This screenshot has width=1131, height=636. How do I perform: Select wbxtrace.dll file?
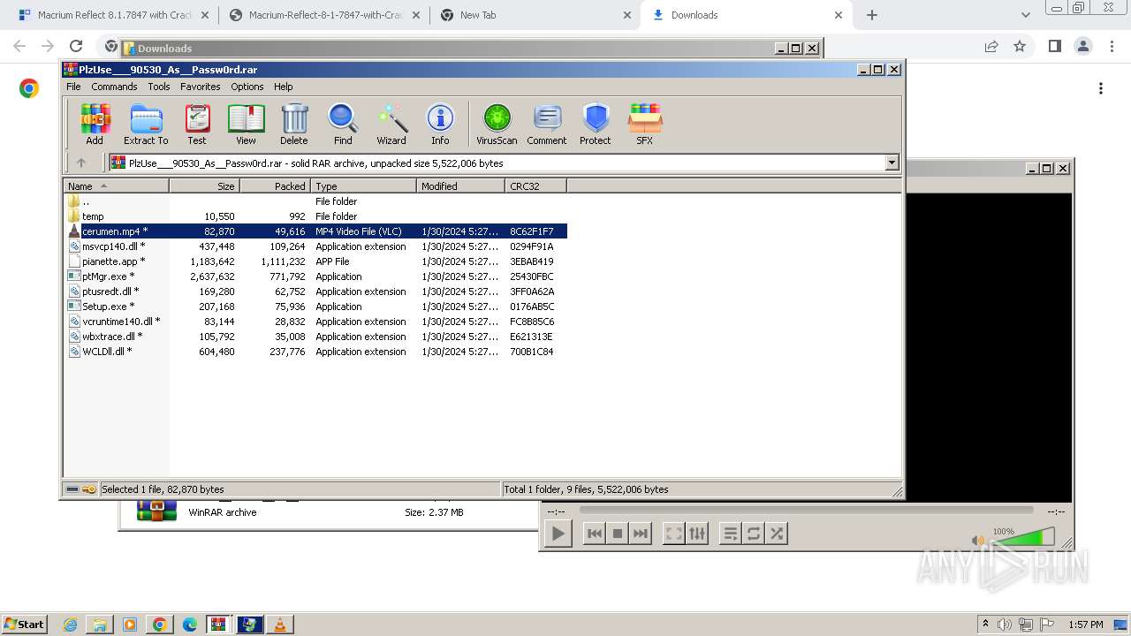click(x=316, y=337)
